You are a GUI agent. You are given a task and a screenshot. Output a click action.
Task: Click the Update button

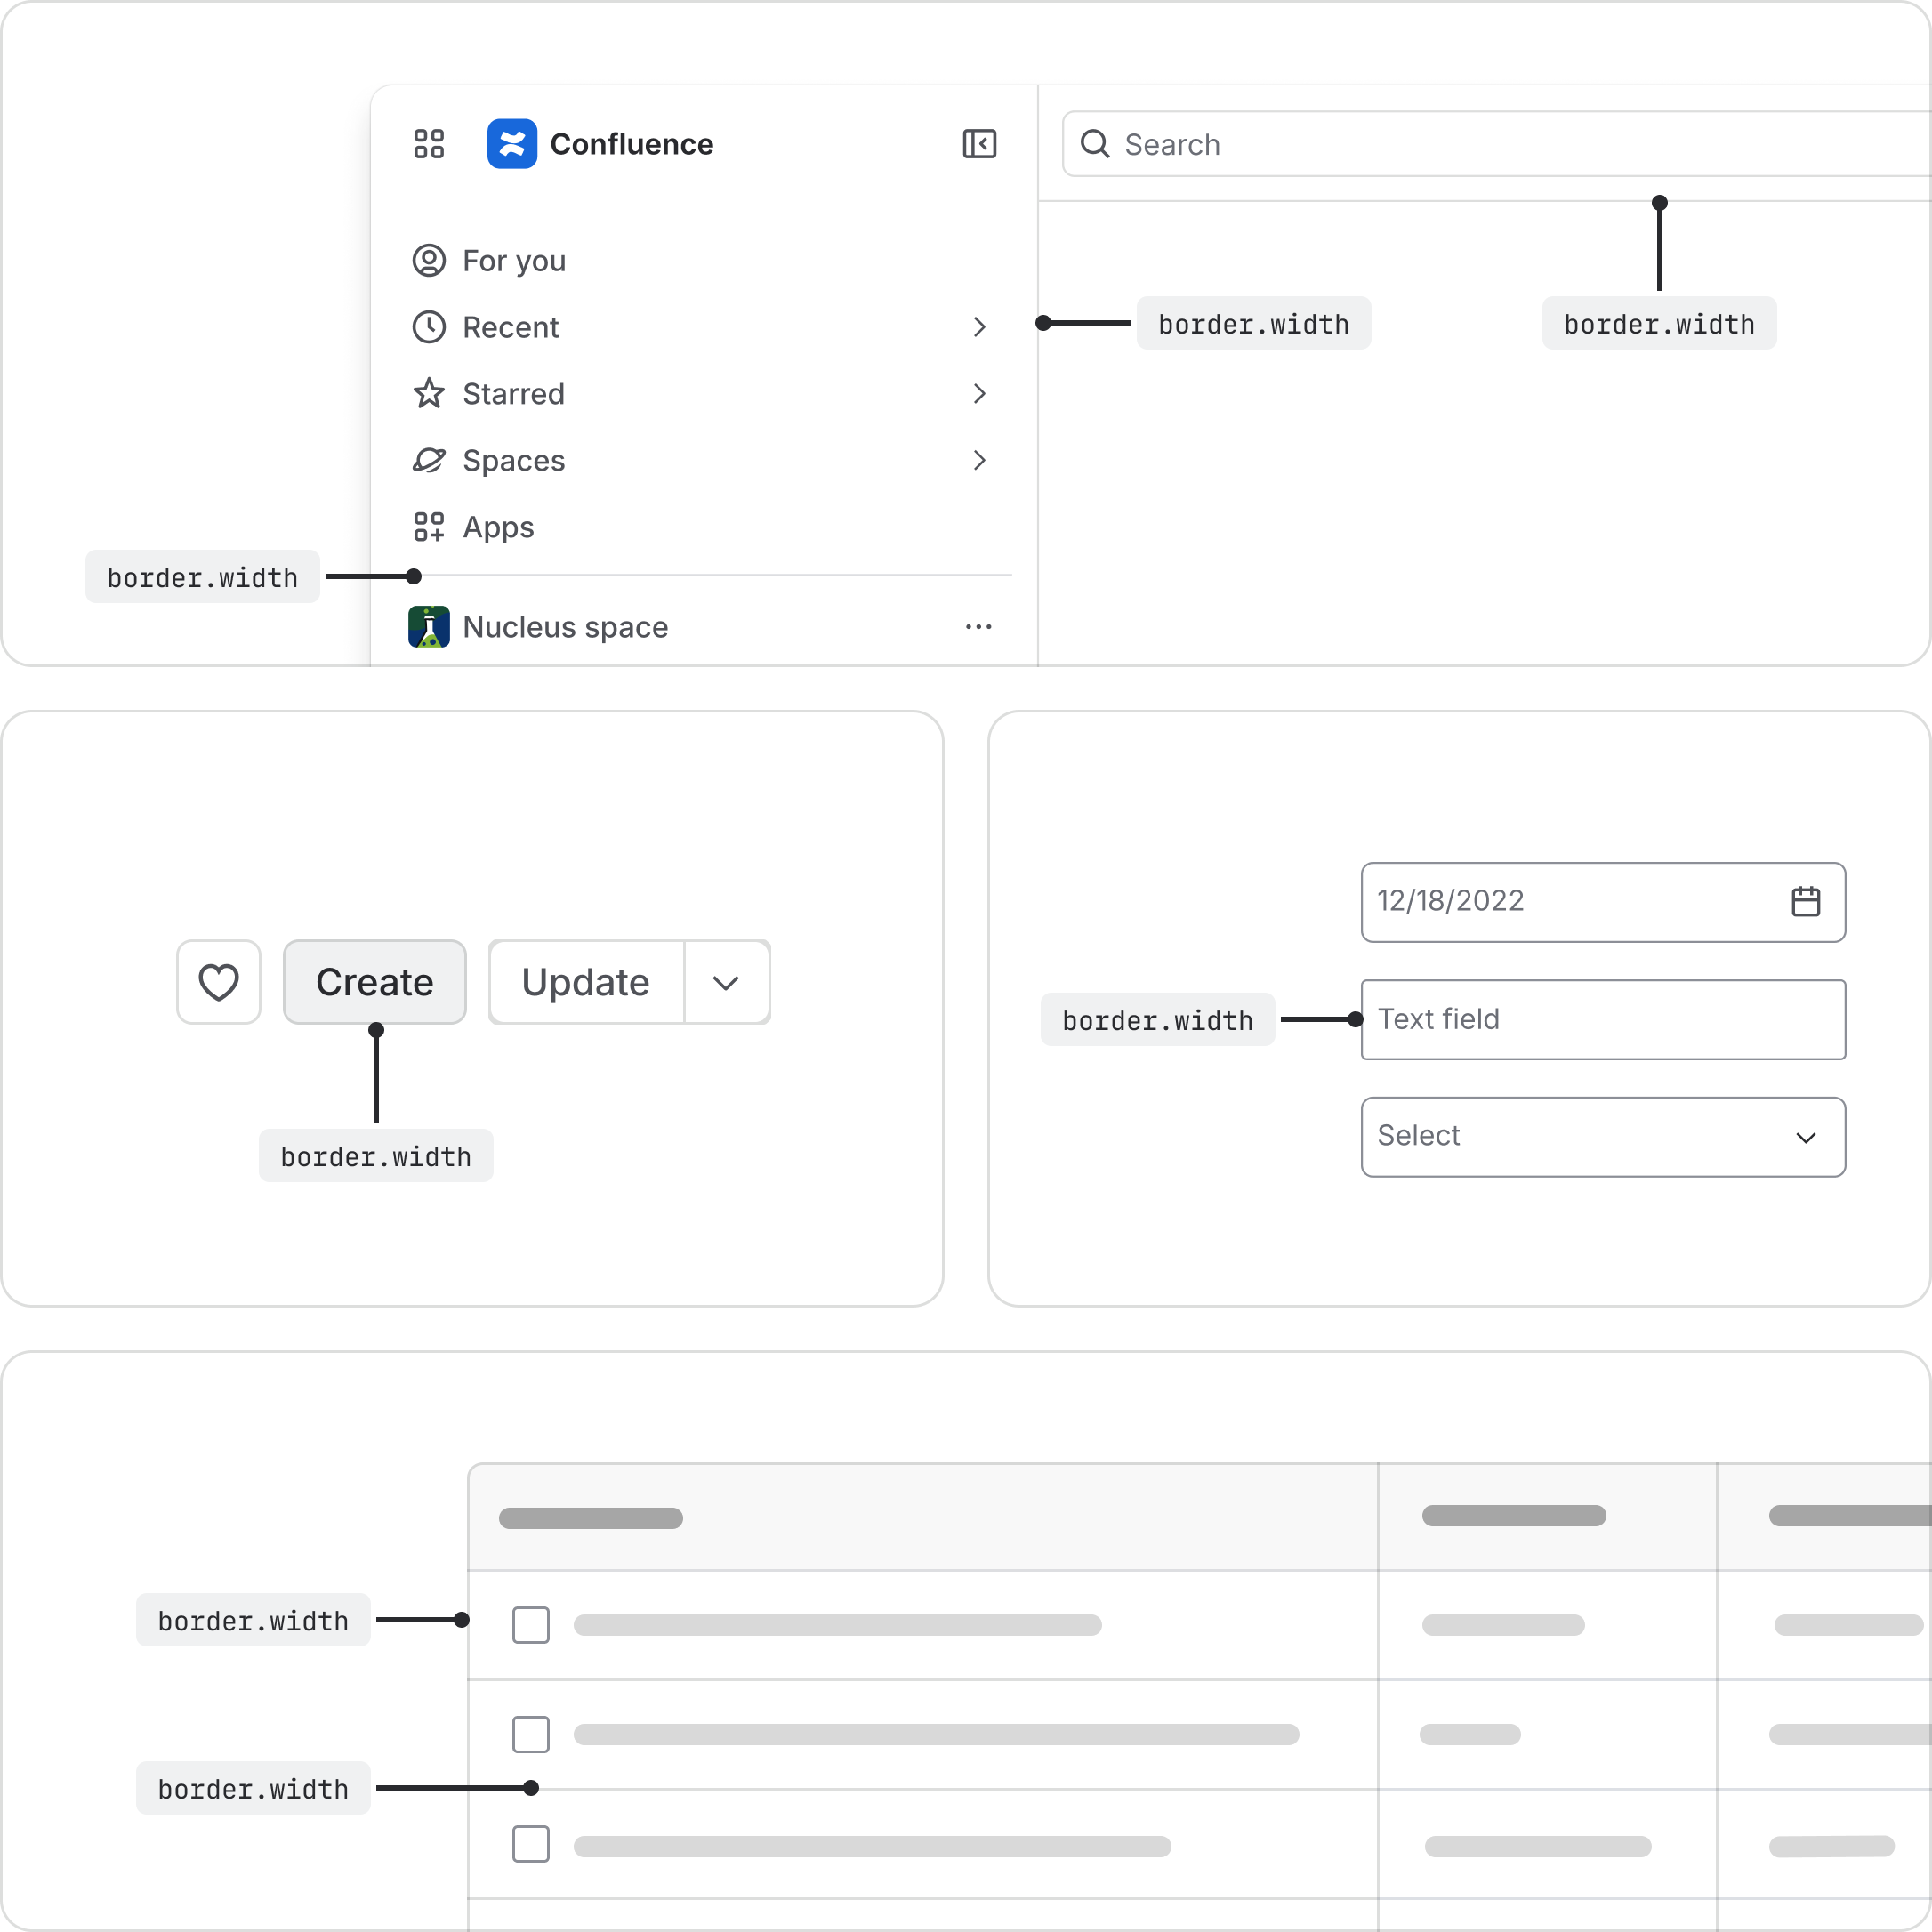pyautogui.click(x=586, y=983)
